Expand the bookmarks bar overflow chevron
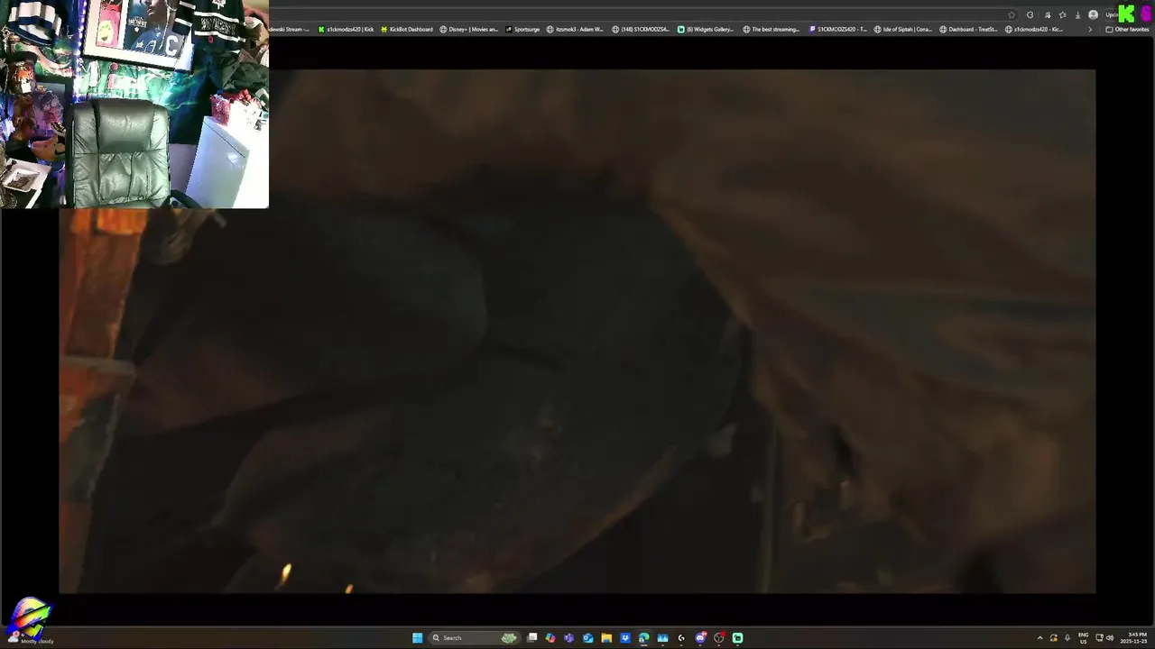The image size is (1155, 649). coord(1090,29)
